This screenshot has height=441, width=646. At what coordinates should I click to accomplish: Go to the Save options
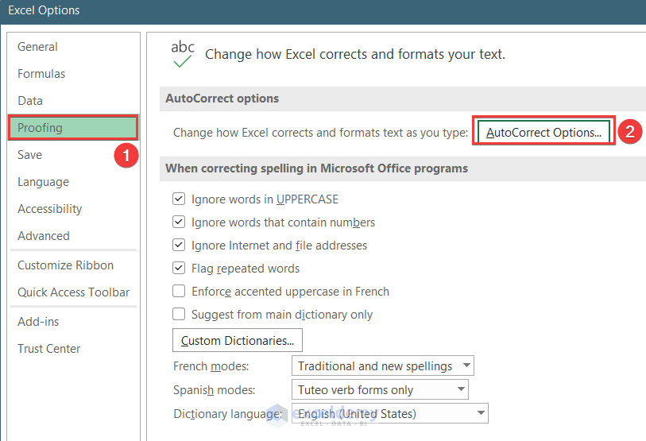(30, 155)
